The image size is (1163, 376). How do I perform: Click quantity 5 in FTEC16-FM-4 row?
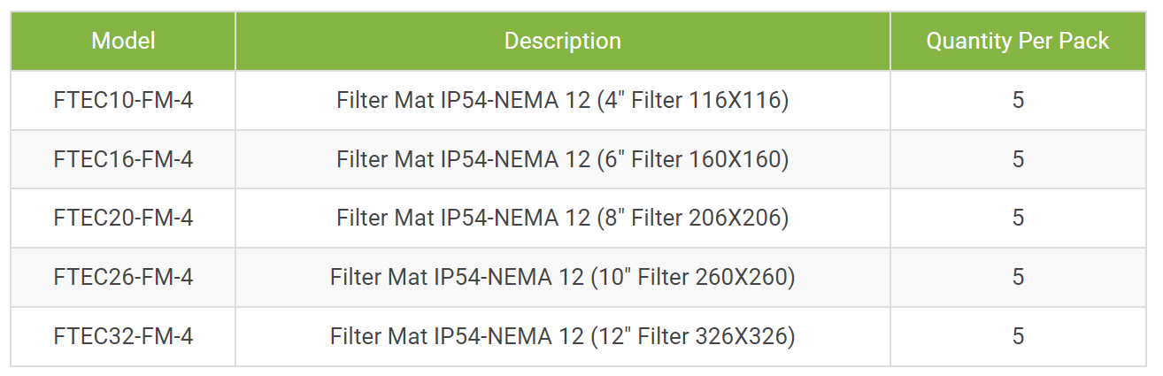(1018, 159)
